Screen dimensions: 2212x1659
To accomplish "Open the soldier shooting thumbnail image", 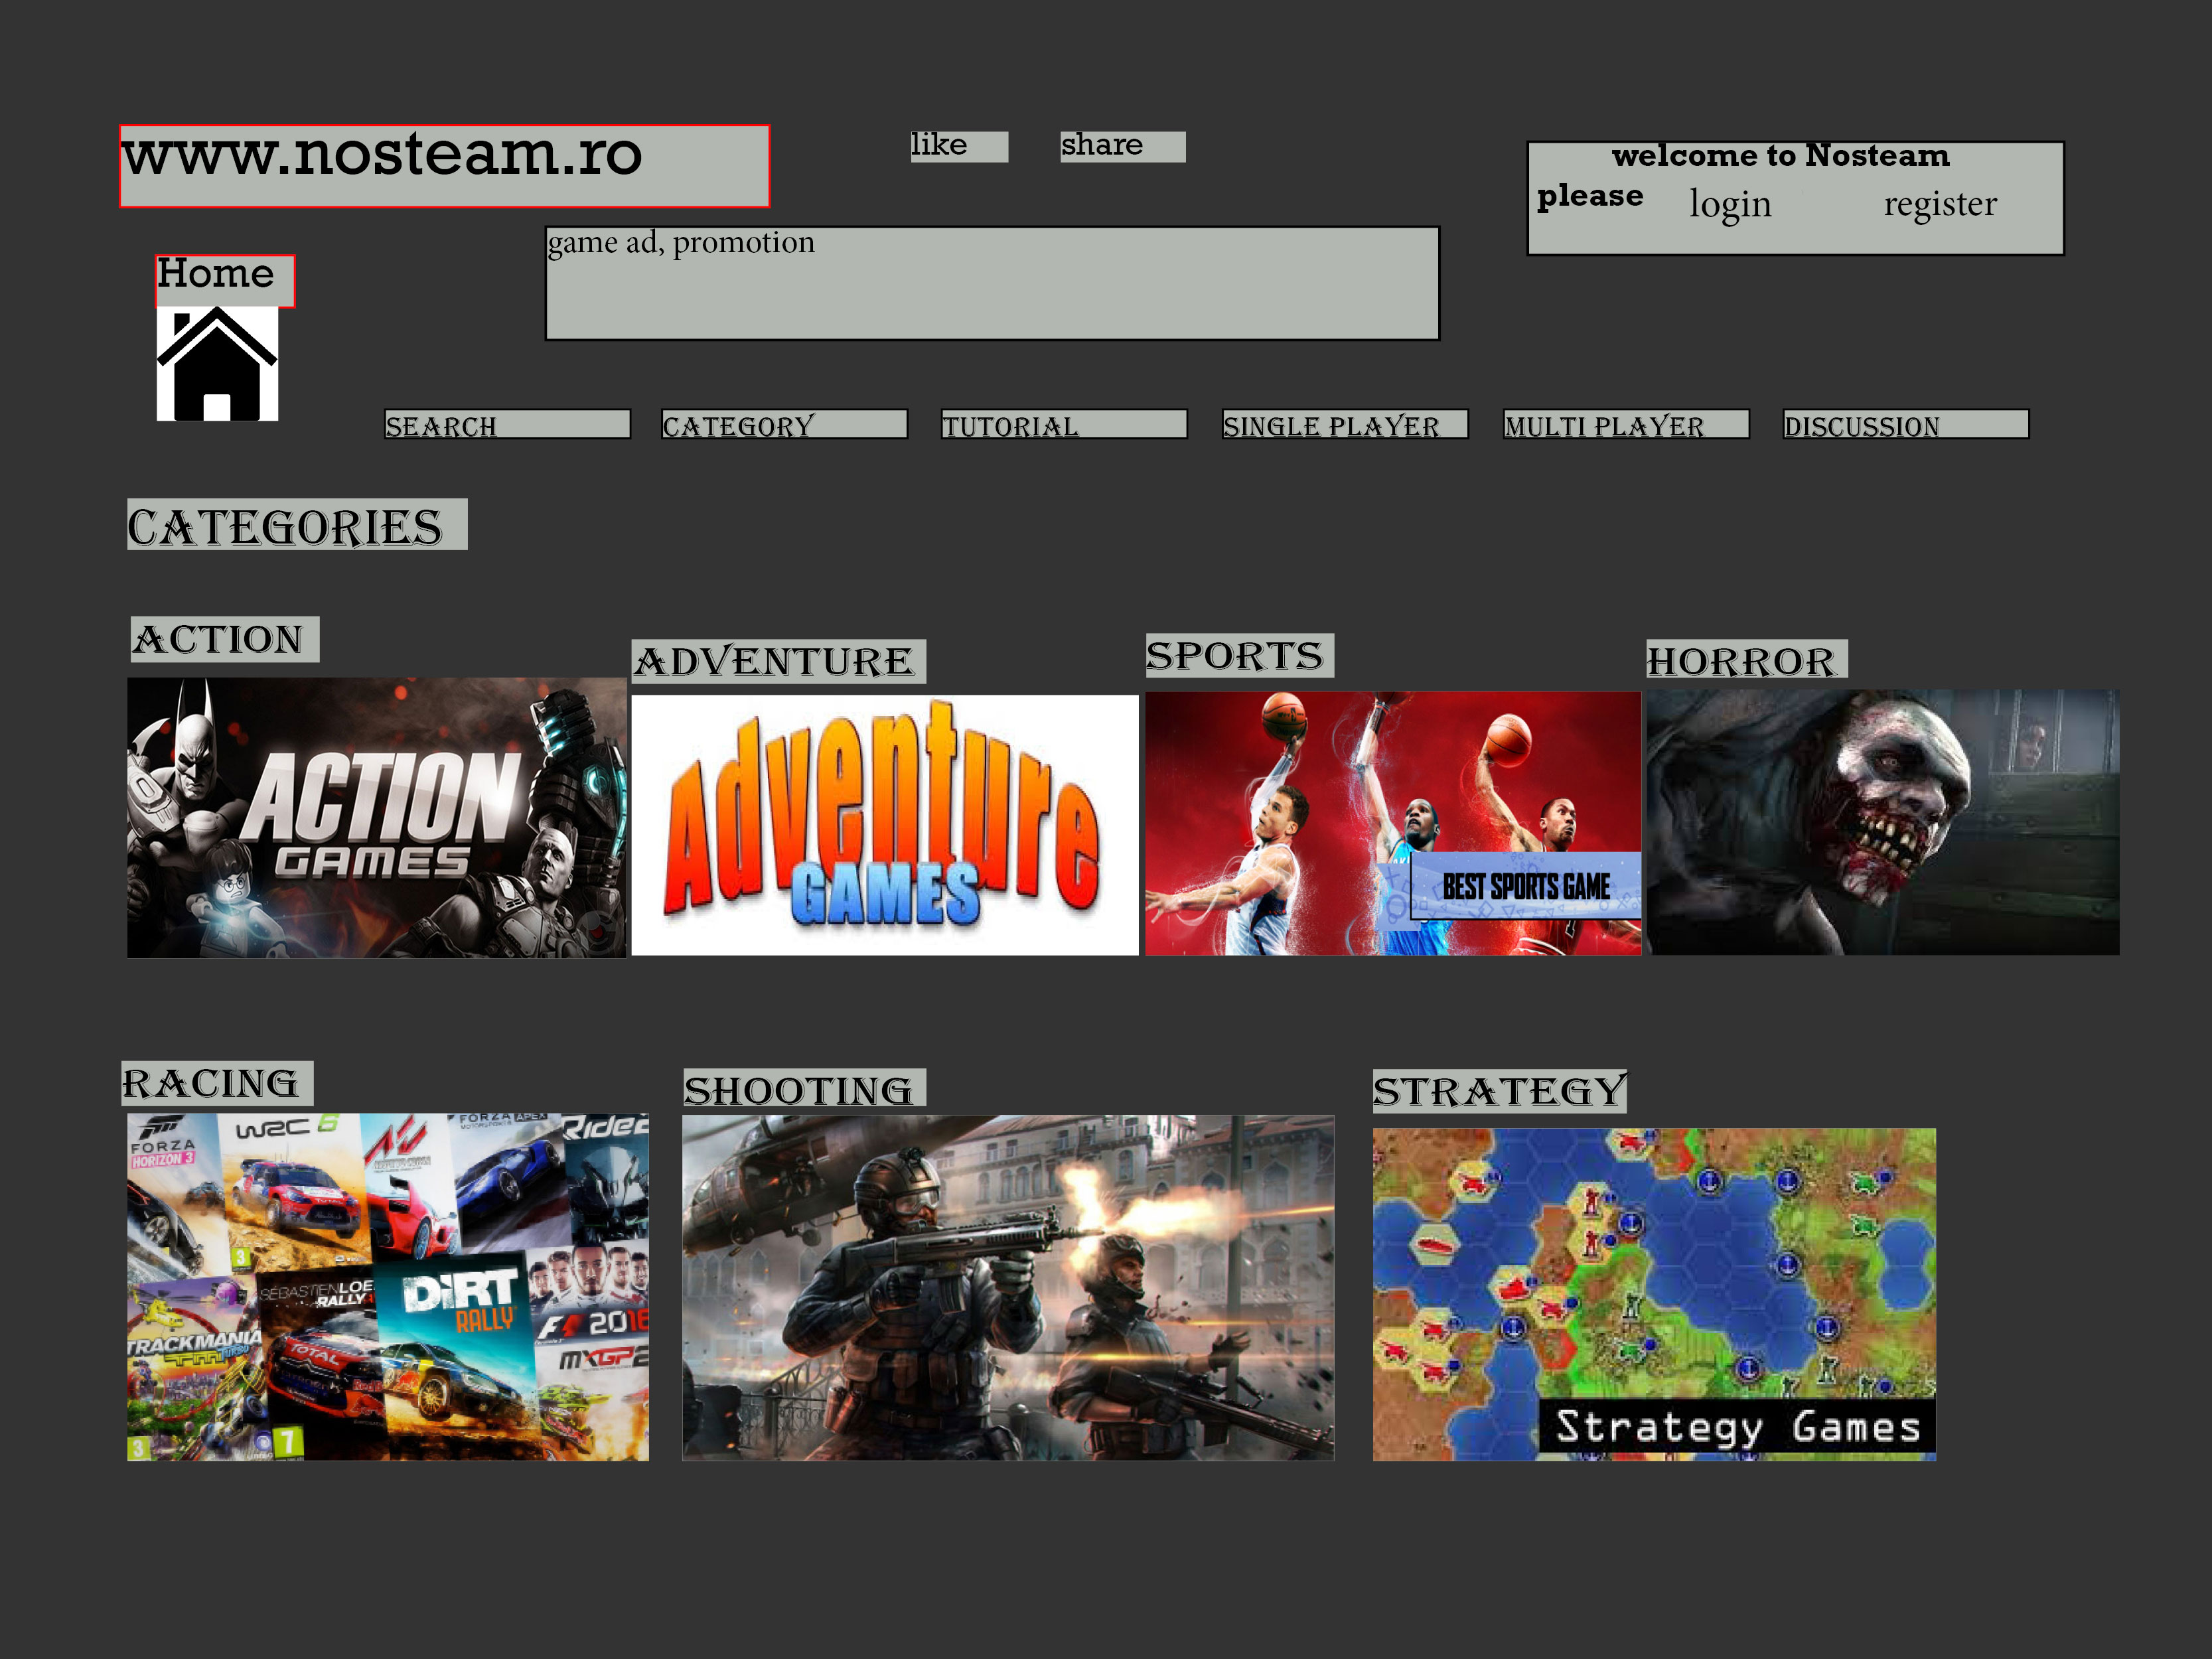I will tap(1008, 1288).
